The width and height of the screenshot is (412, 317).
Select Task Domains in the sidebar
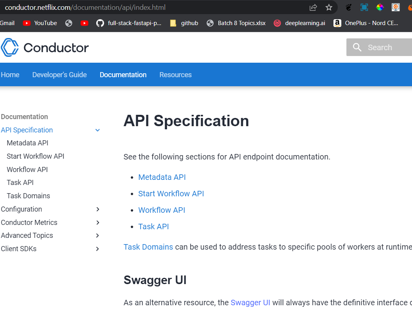[x=28, y=196]
